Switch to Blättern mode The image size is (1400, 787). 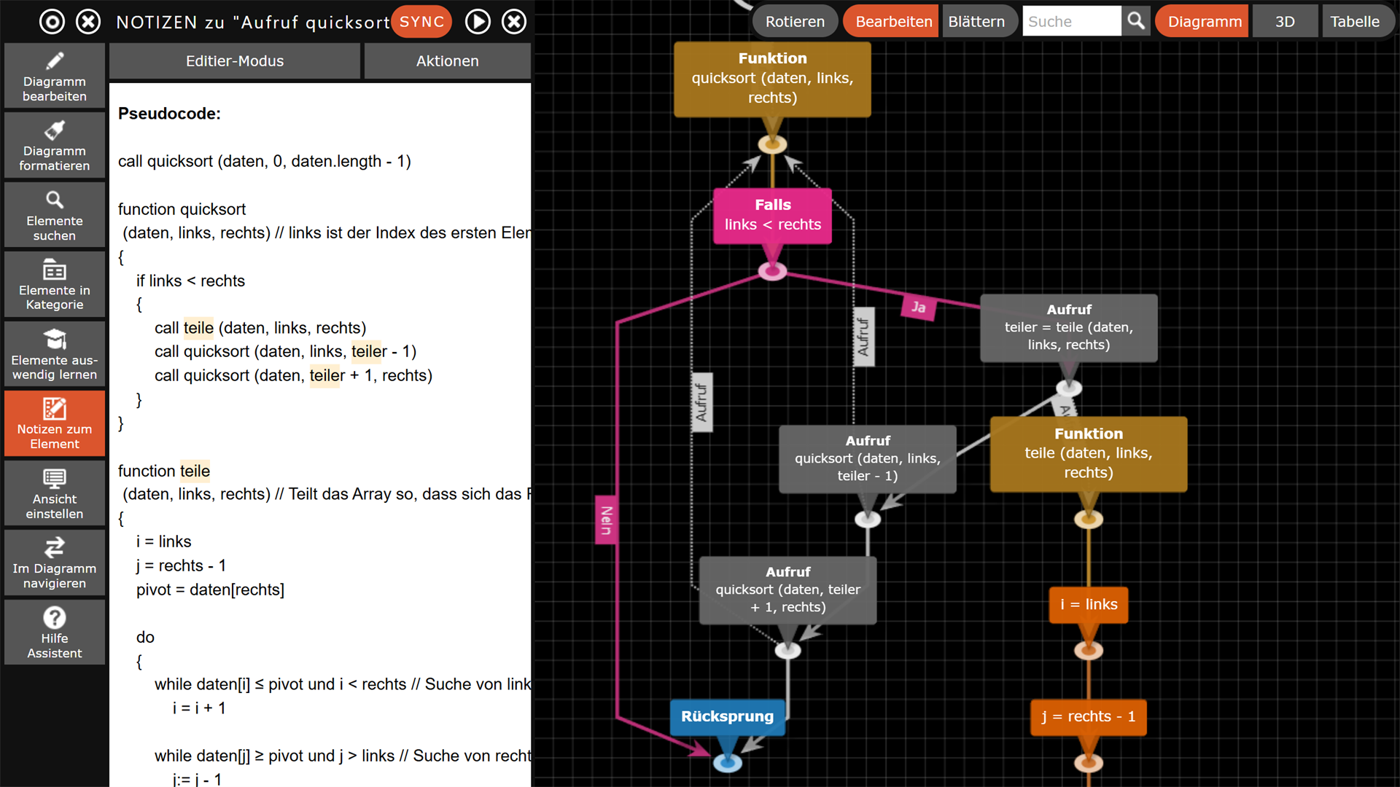click(x=979, y=21)
